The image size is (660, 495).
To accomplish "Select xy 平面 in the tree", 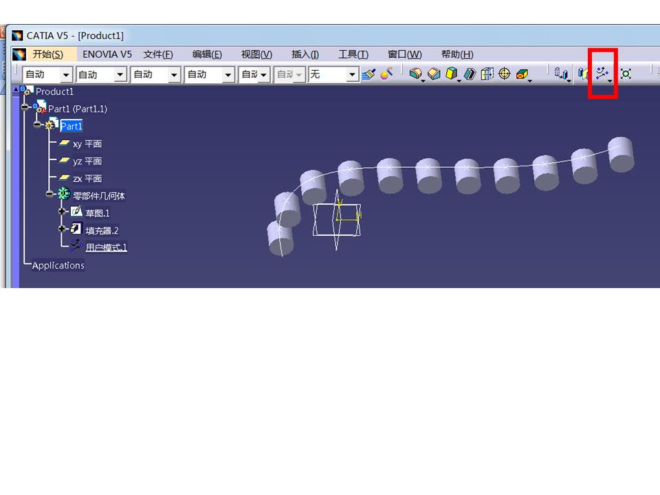I will [x=87, y=144].
